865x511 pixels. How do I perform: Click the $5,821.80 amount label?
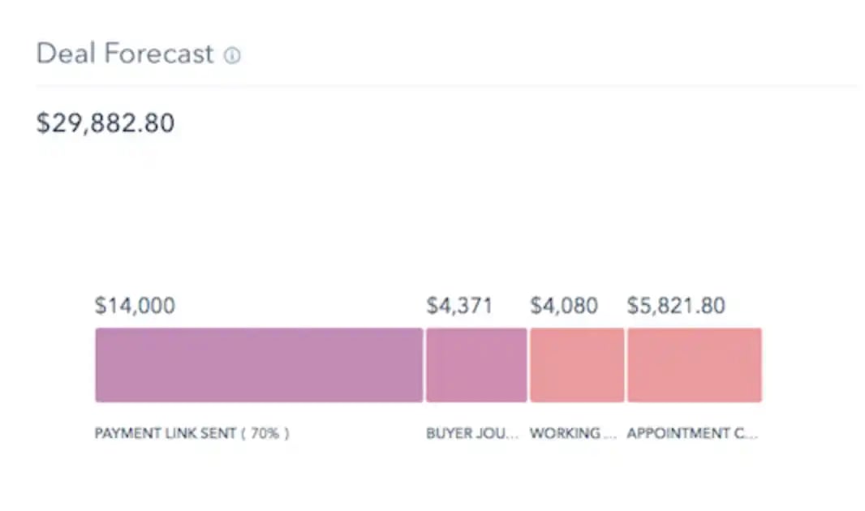(676, 306)
